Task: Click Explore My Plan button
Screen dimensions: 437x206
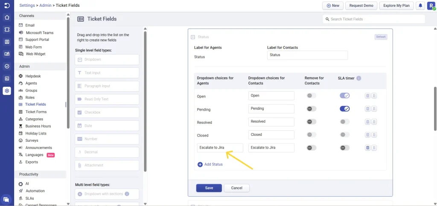Action: click(x=396, y=6)
